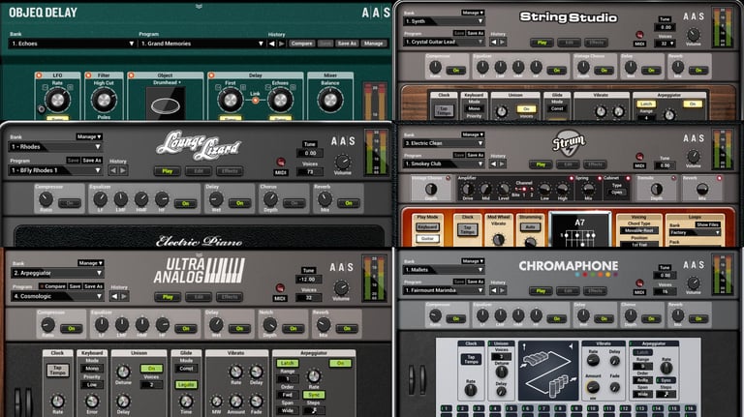Open Program dropdown '1. Grand Memories'
Viewport: 744px width, 417px height.
click(202, 44)
